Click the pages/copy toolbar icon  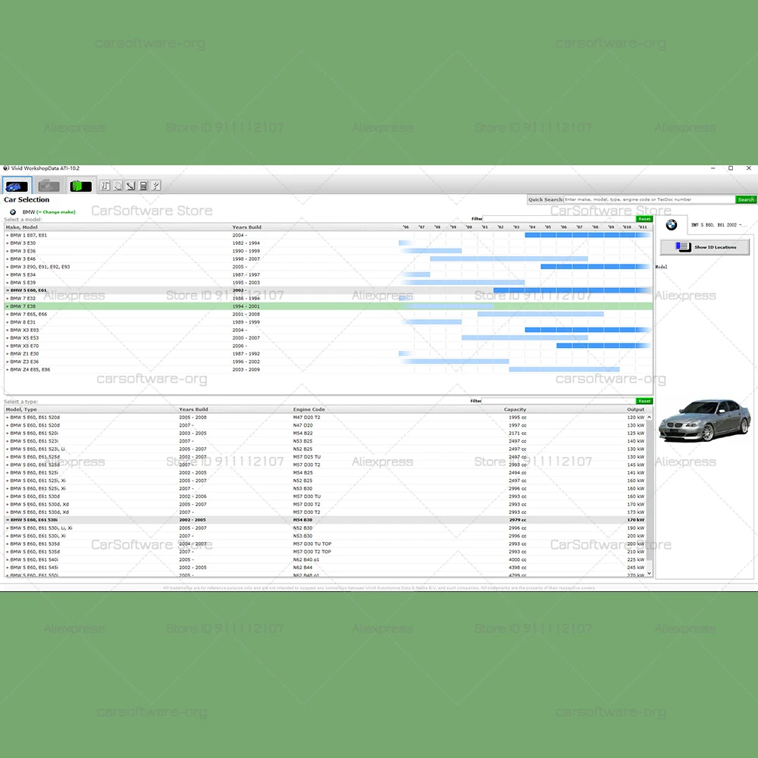[118, 186]
